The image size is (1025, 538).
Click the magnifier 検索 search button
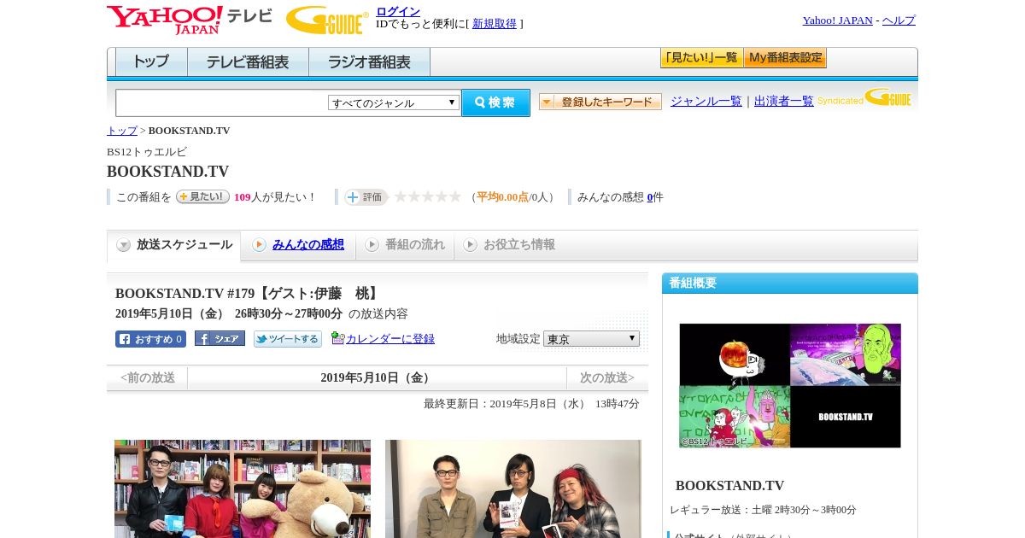(495, 102)
